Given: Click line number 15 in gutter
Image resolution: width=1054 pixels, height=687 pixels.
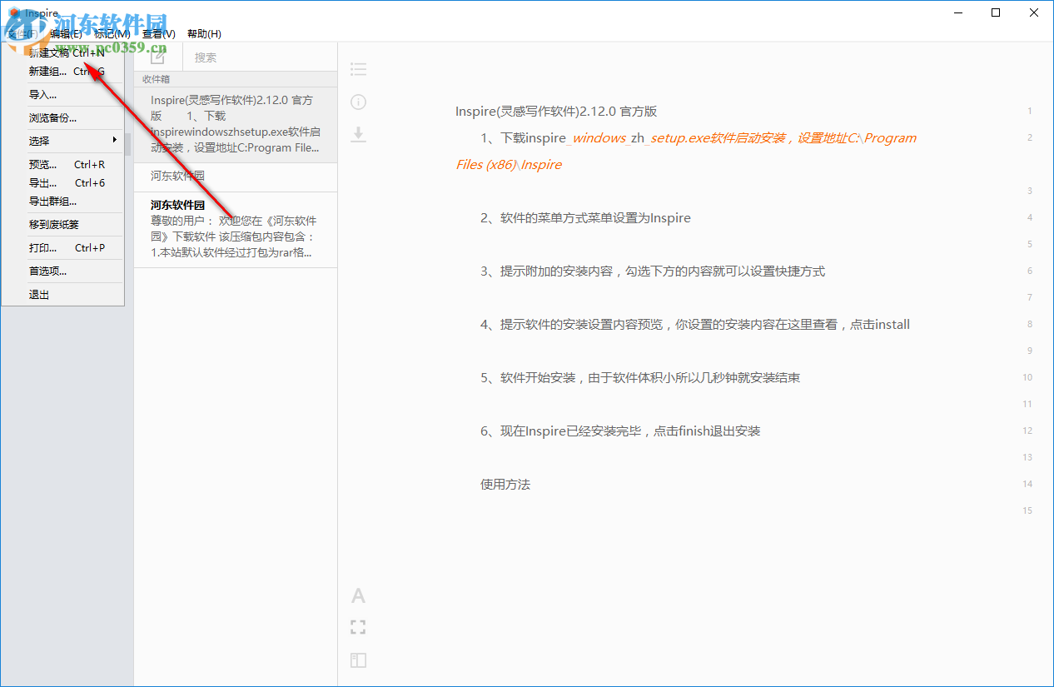Looking at the screenshot, I should coord(1027,510).
